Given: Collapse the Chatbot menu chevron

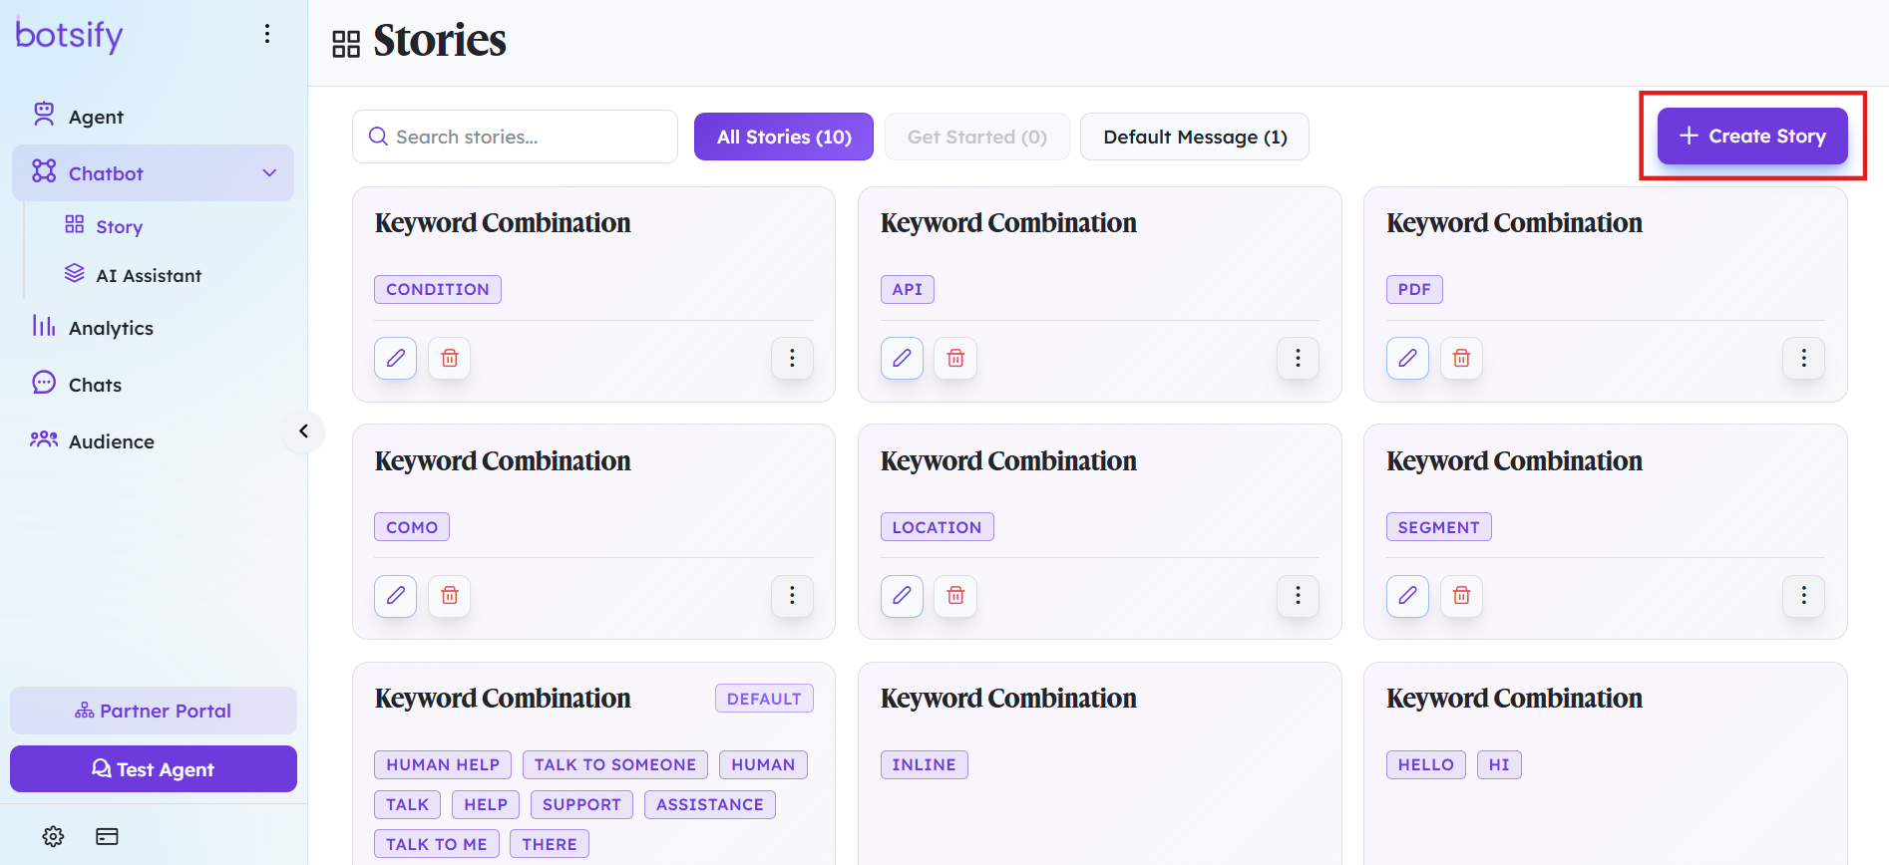Looking at the screenshot, I should [x=269, y=173].
